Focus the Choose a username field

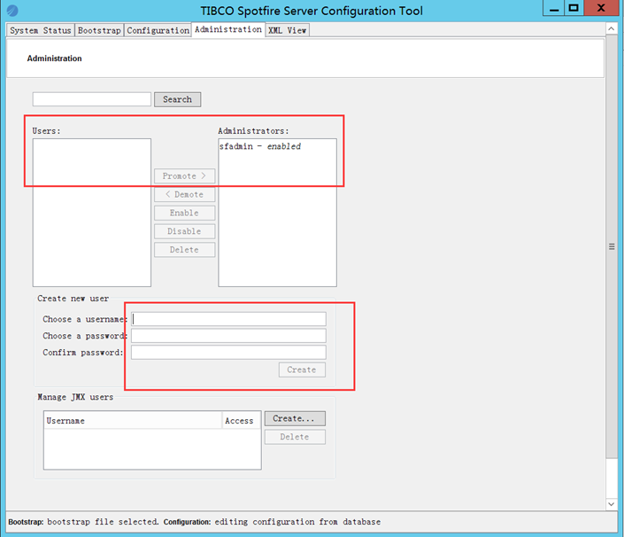[229, 319]
